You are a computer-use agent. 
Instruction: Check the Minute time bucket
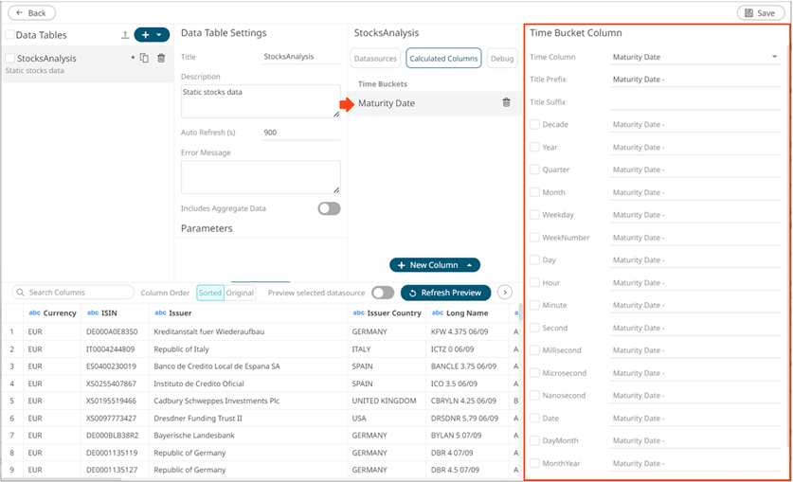click(x=534, y=305)
